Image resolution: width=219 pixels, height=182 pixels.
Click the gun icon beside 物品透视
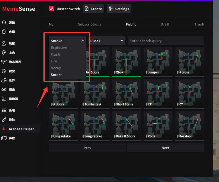(4, 62)
